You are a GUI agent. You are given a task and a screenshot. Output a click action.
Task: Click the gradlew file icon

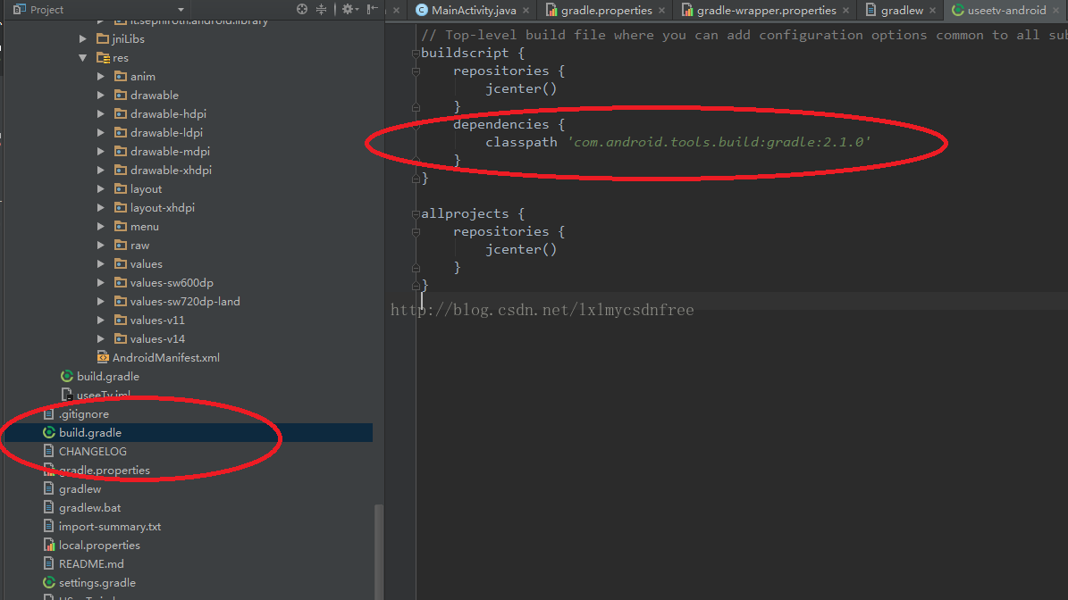point(48,488)
